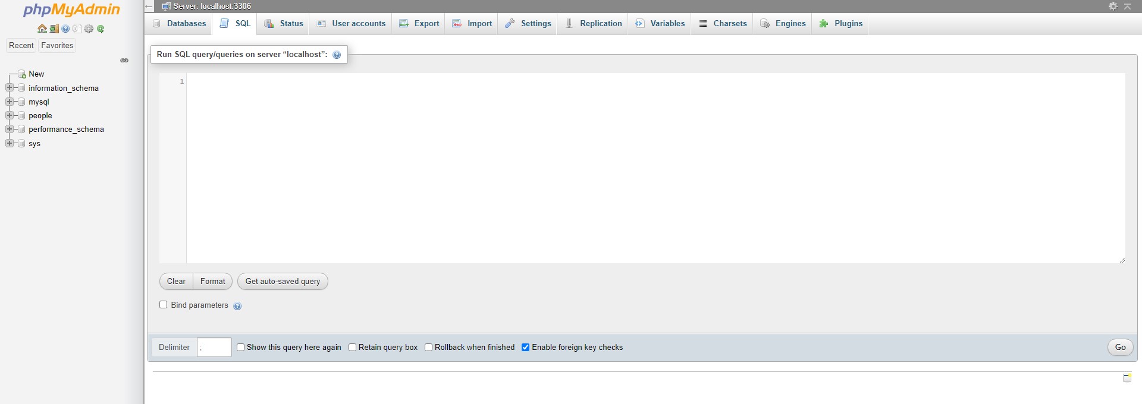Image resolution: width=1142 pixels, height=404 pixels.
Task: Click the performance_schema database icon
Action: (x=22, y=129)
